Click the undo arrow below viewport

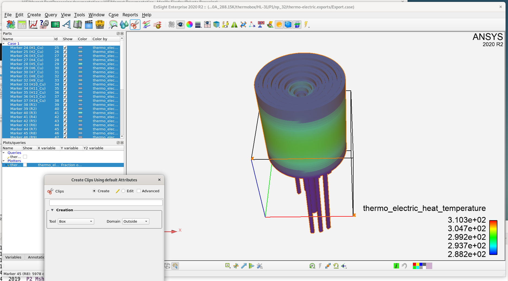pyautogui.click(x=404, y=266)
